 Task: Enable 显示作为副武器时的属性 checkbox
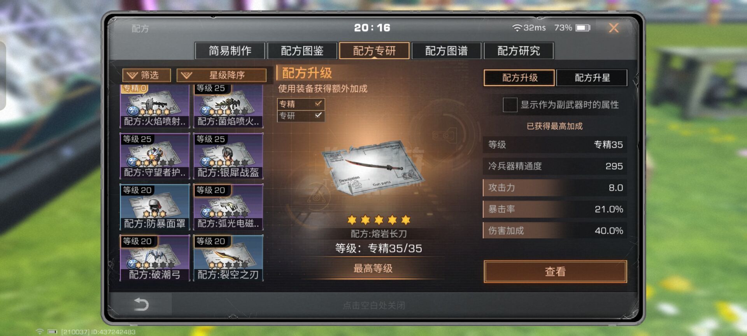click(510, 105)
